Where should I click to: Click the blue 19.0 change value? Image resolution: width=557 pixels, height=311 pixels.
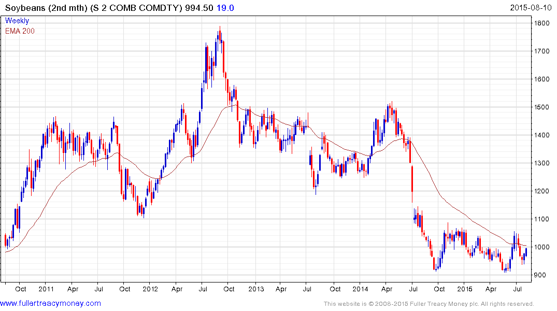(x=225, y=8)
